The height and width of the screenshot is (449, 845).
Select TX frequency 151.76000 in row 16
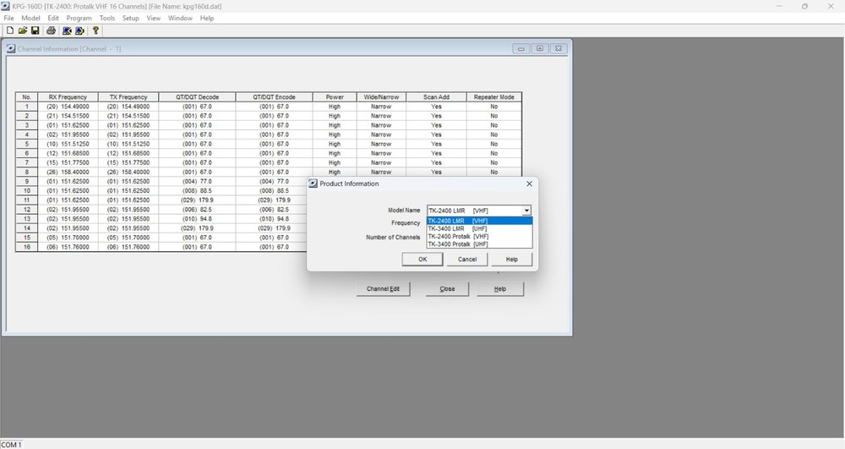click(x=128, y=247)
